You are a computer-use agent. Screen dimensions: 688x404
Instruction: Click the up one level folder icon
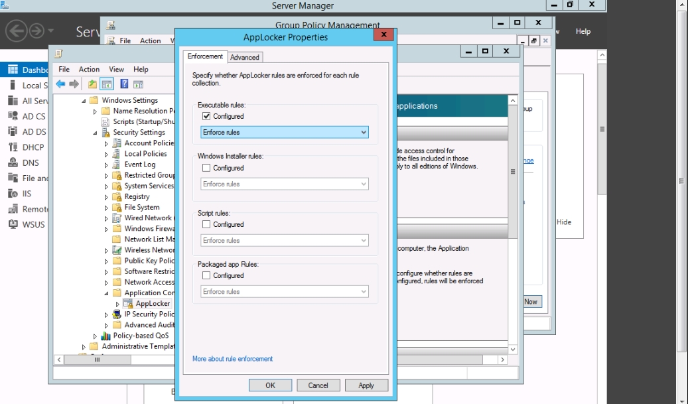coord(92,84)
